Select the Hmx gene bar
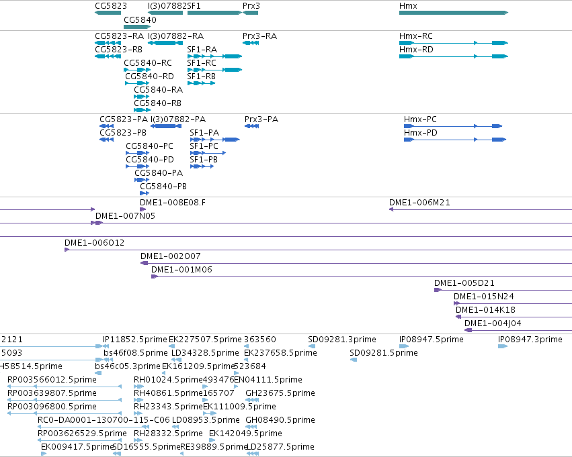 [454, 13]
